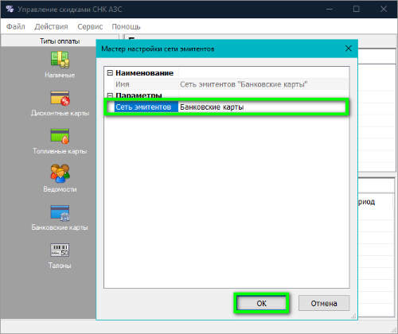Click the percent app icon in title bar

pos(10,9)
